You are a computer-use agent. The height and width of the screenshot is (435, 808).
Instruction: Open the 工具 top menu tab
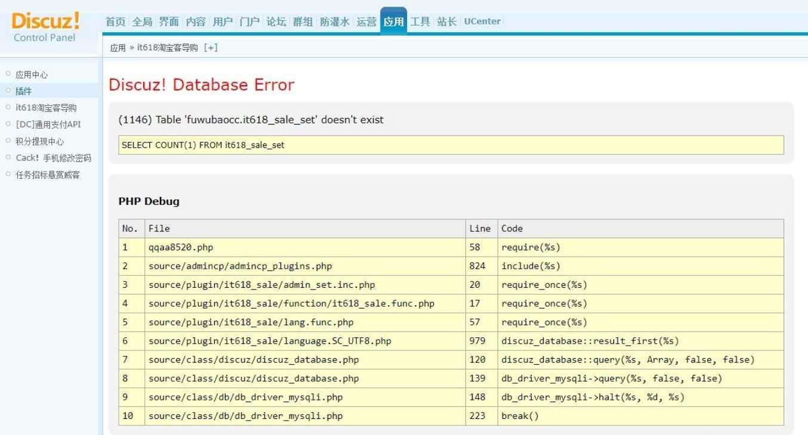[420, 21]
